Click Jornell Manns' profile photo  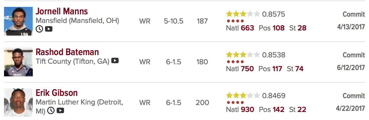coord(18,21)
